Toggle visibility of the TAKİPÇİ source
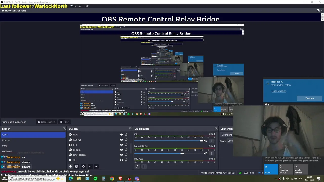The width and height of the screenshot is (324, 182). click(x=121, y=140)
